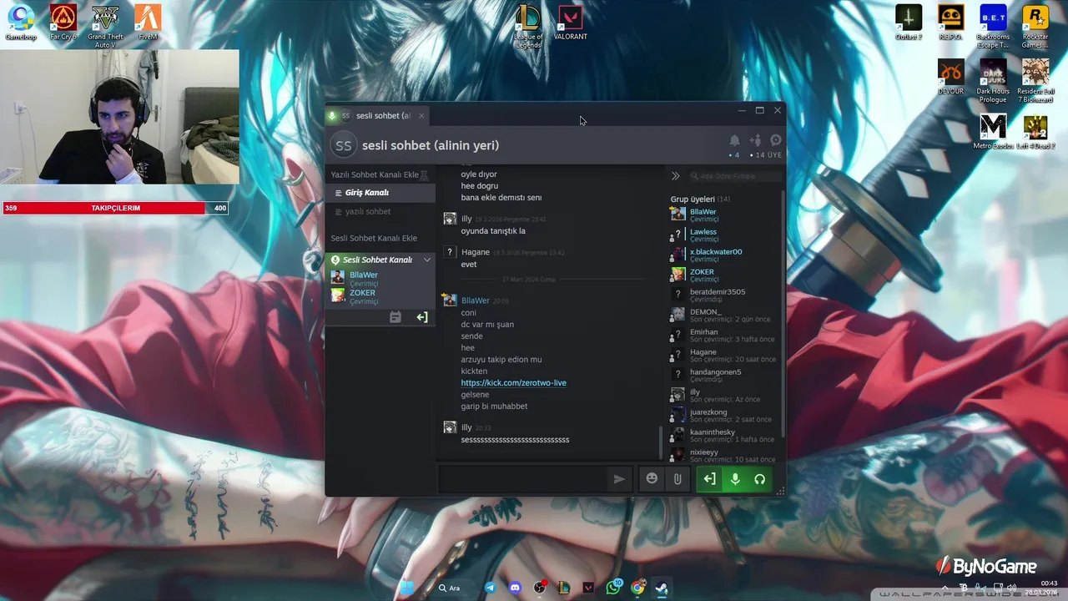Open VALORANT desktop shortcut
This screenshot has height=601, width=1068.
(571, 23)
